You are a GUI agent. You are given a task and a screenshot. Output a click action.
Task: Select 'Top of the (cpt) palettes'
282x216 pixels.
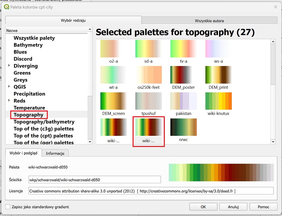point(43,136)
